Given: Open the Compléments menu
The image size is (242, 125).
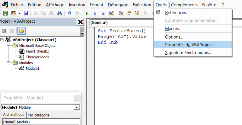Looking at the screenshot, I should pos(184,5).
